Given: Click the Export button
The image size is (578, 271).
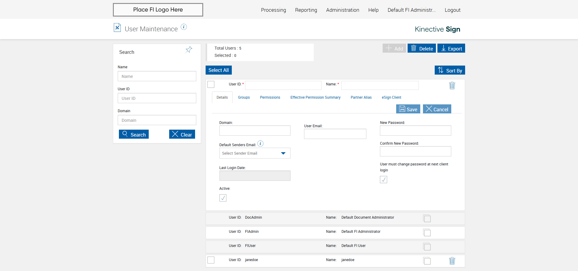Looking at the screenshot, I should click(451, 48).
